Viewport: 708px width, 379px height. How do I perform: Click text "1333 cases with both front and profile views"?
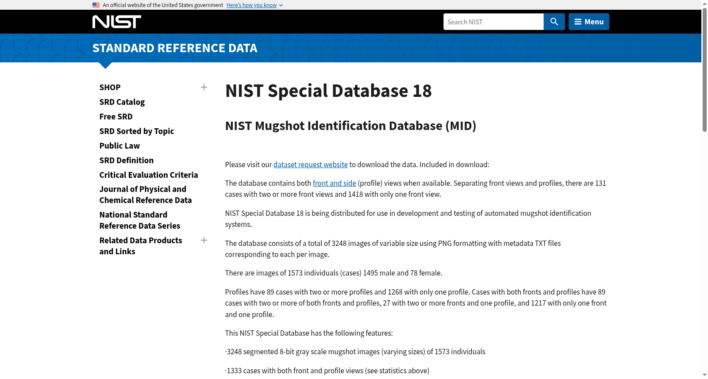point(295,371)
